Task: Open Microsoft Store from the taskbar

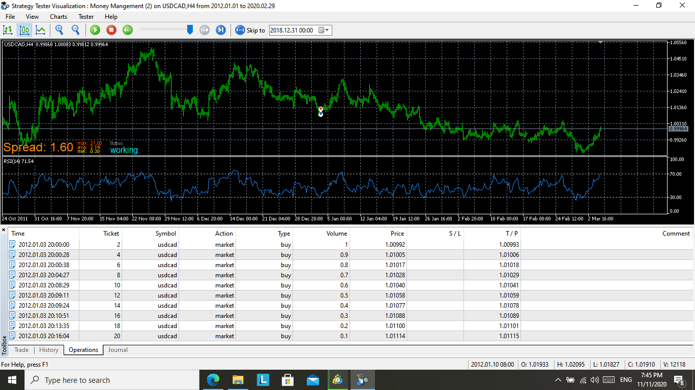Action: 288,380
